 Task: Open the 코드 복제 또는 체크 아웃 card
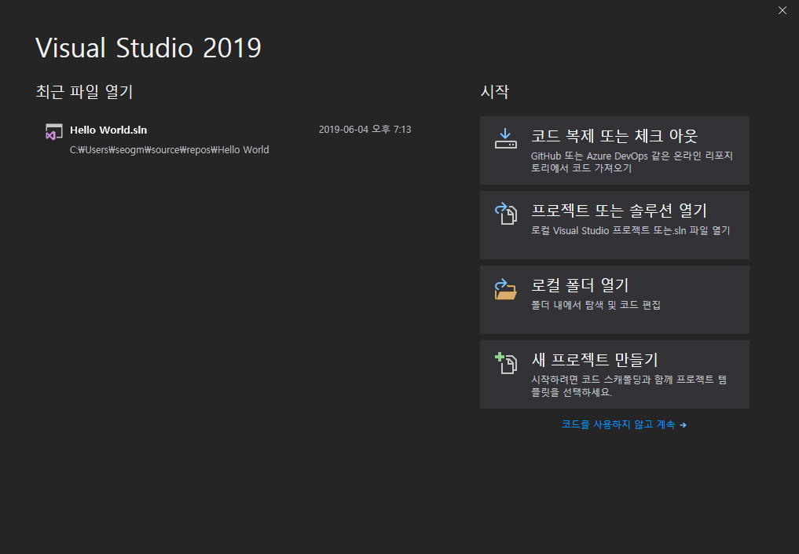[614, 150]
